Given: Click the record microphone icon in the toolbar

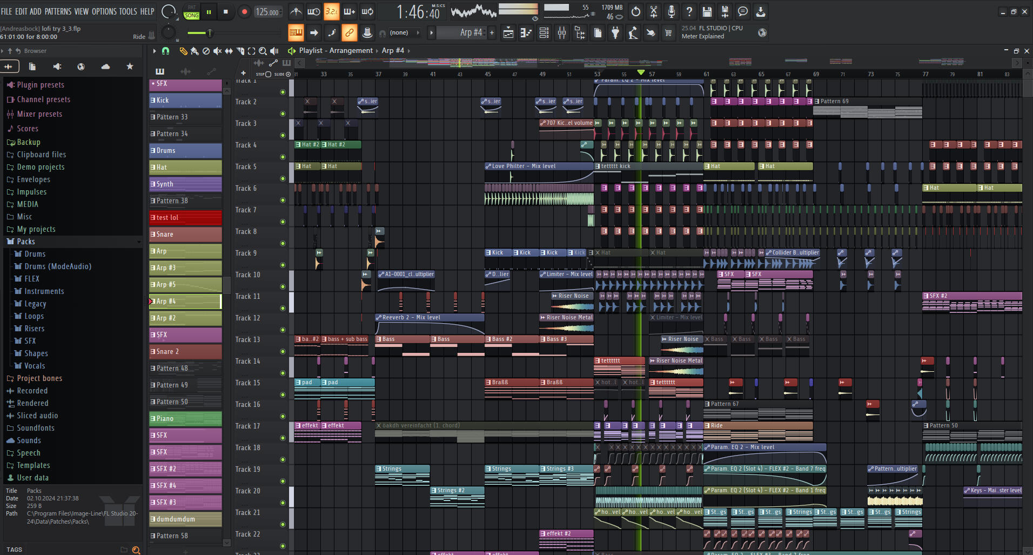Looking at the screenshot, I should click(671, 11).
